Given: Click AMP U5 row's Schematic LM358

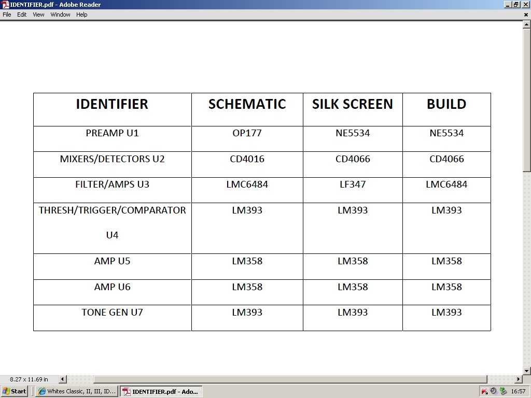Looking at the screenshot, I should point(247,261).
